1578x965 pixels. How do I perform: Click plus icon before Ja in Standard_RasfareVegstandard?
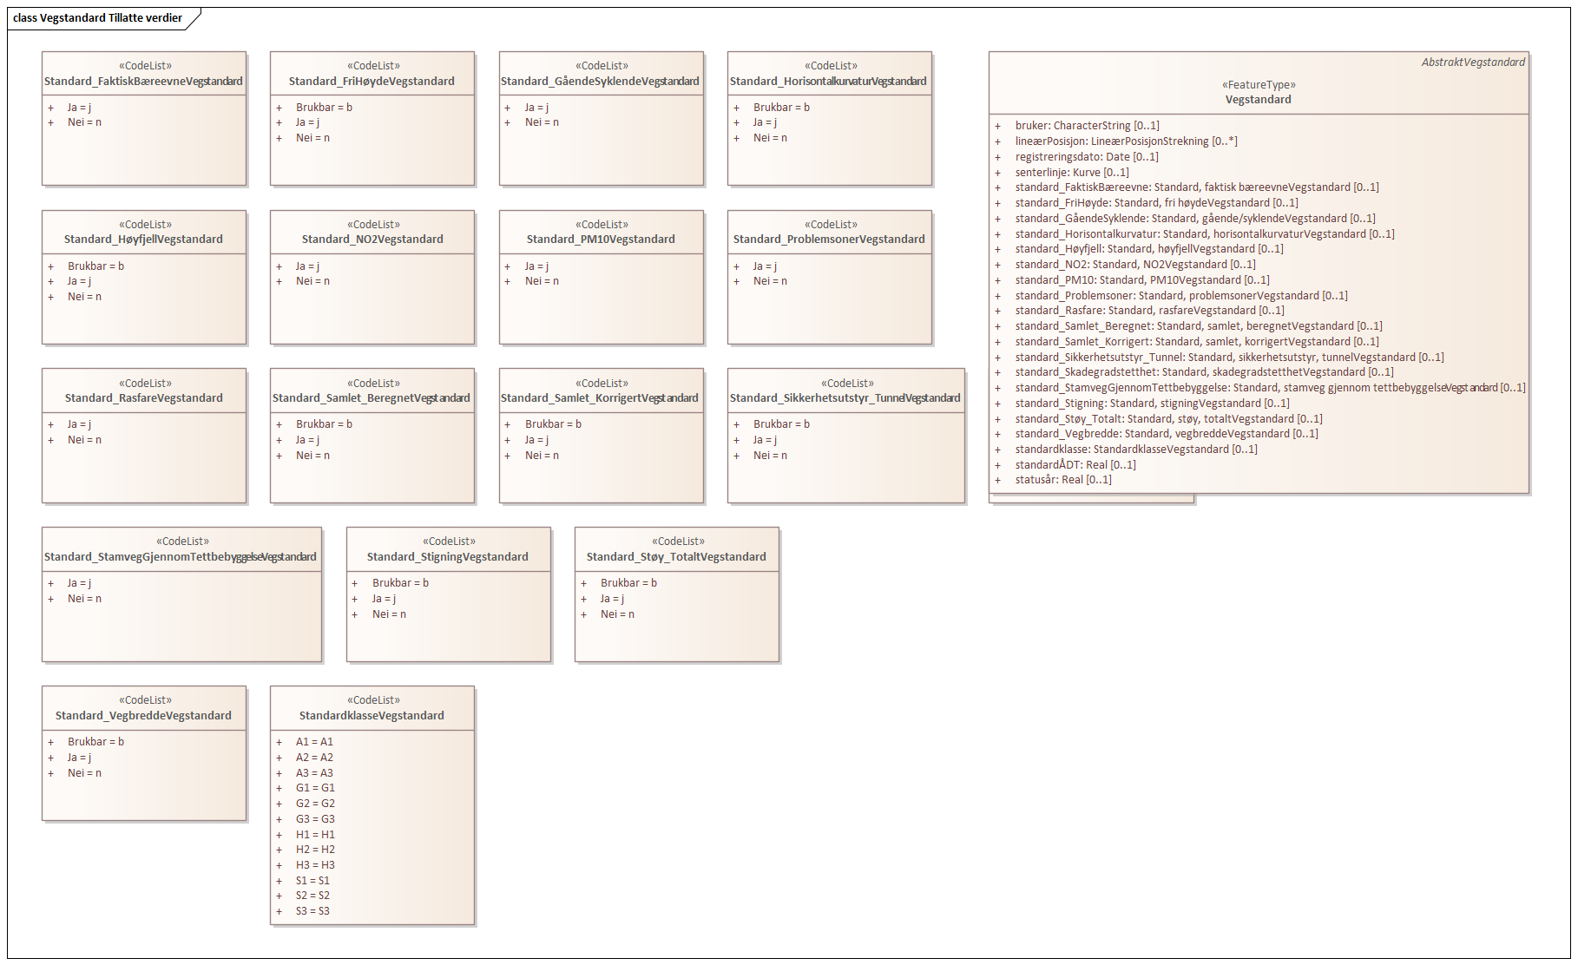coord(51,425)
